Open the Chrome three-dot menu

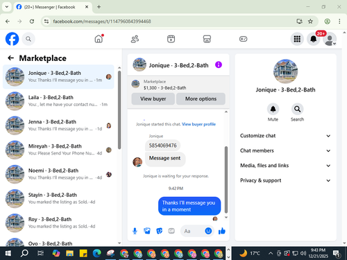pyautogui.click(x=339, y=21)
